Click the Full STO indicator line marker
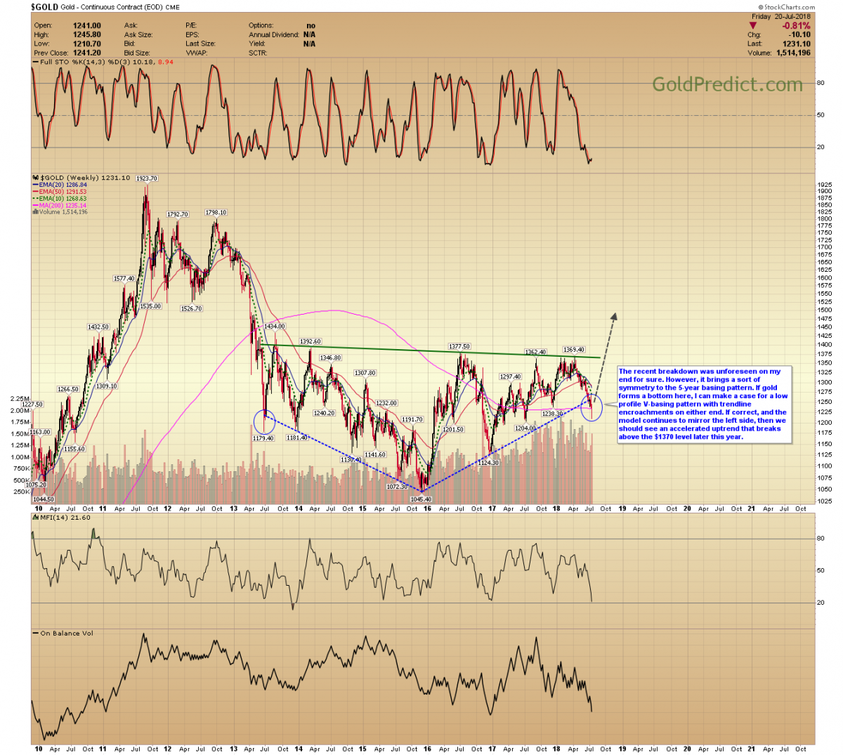This screenshot has width=843, height=755. point(36,62)
